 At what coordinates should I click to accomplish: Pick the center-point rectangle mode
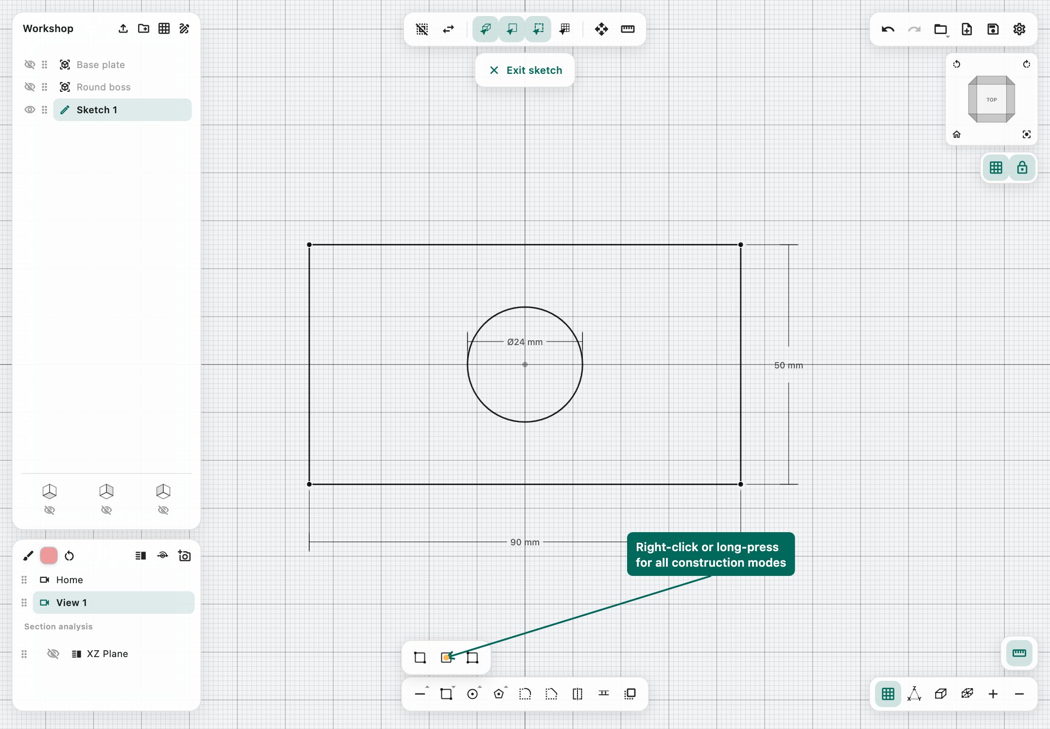point(446,658)
